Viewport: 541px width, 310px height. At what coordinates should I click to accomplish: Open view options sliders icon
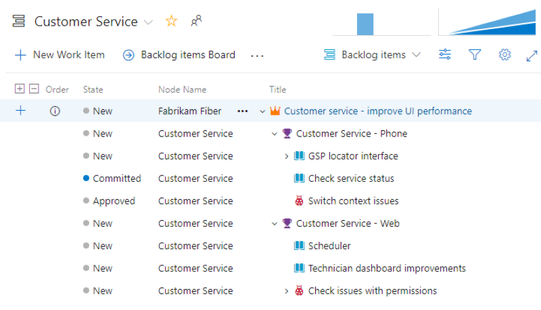445,55
